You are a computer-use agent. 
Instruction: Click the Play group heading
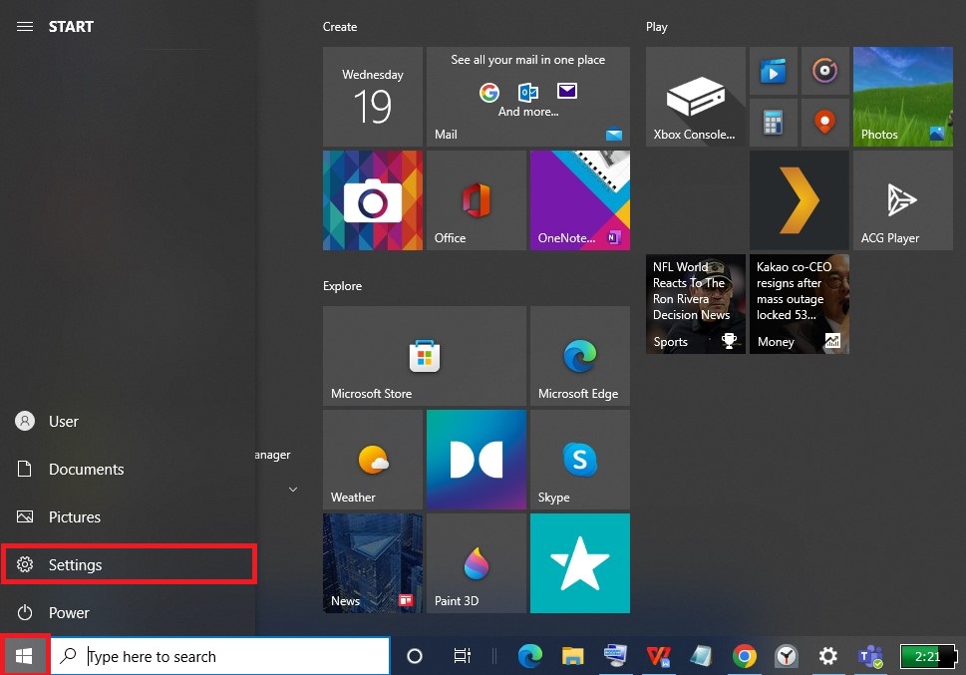pyautogui.click(x=657, y=27)
